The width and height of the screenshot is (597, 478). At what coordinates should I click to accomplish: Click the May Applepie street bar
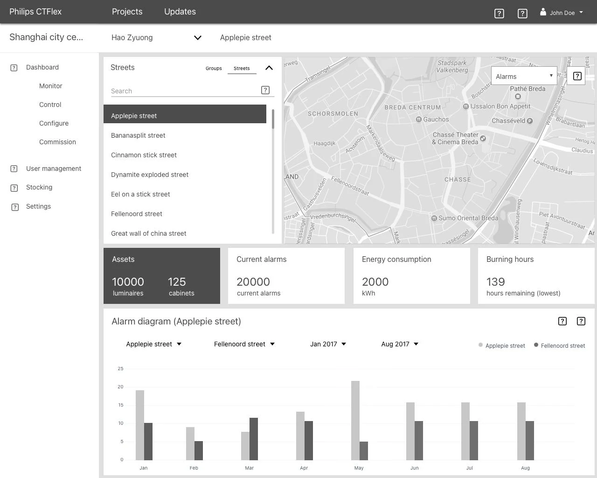point(355,421)
